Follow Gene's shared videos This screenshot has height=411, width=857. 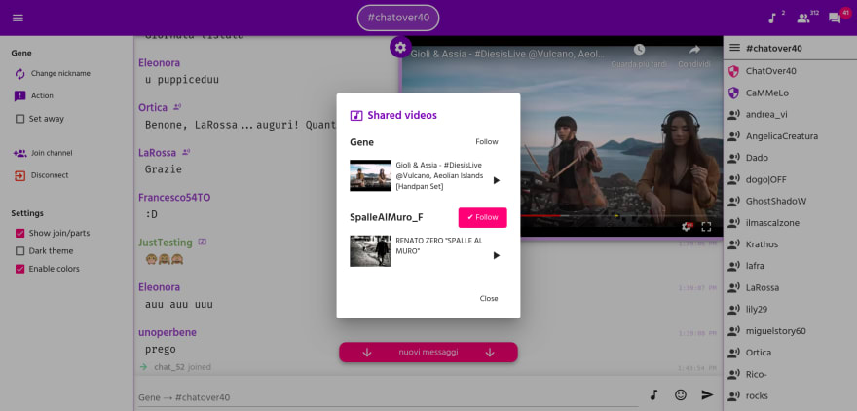(486, 141)
